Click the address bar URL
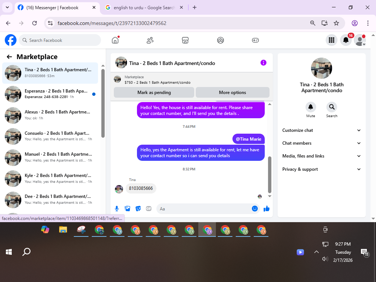The height and width of the screenshot is (282, 376). 112,23
